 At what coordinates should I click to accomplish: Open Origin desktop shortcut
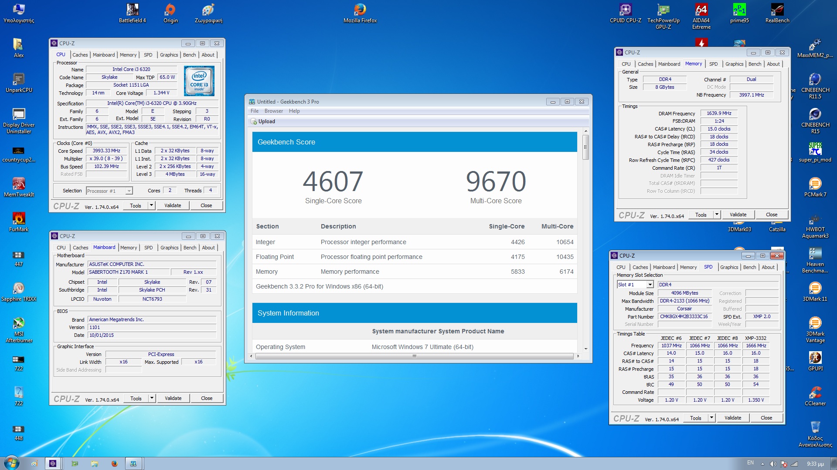(170, 13)
